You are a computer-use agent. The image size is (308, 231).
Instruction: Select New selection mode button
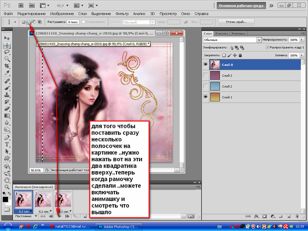[x=23, y=22]
